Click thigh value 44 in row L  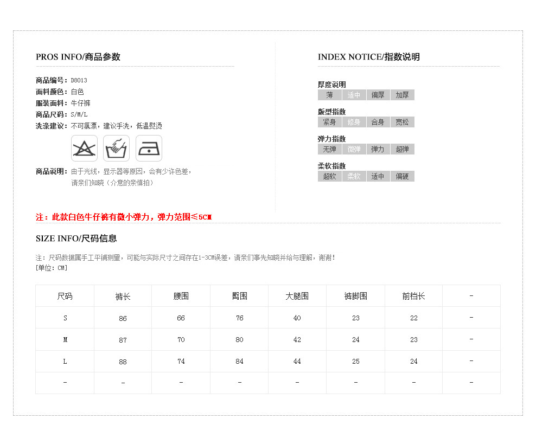click(x=297, y=362)
